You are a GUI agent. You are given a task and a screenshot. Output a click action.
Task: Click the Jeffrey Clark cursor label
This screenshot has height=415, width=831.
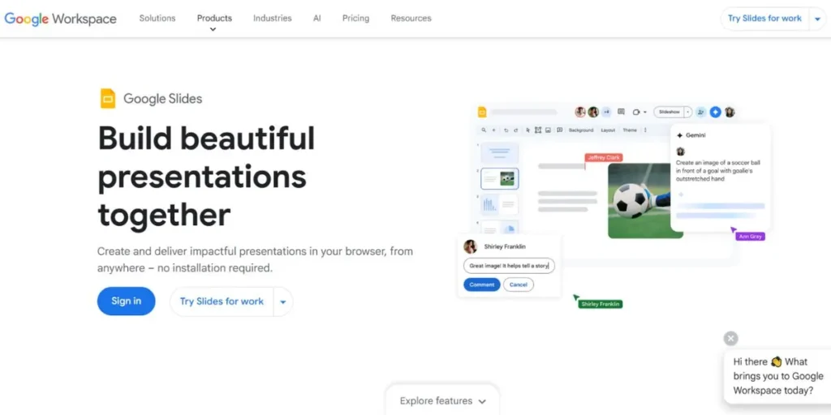point(604,157)
